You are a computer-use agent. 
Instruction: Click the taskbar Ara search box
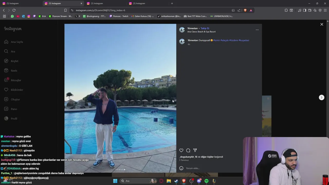coord(138,181)
